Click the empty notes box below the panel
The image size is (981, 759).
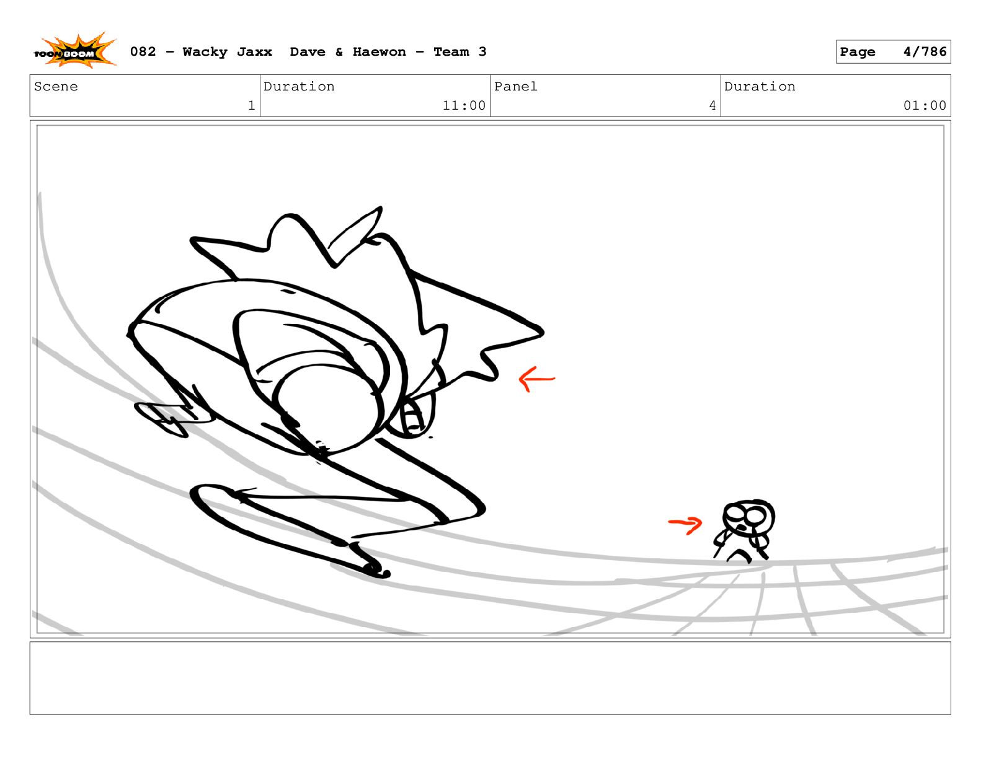pyautogui.click(x=490, y=678)
